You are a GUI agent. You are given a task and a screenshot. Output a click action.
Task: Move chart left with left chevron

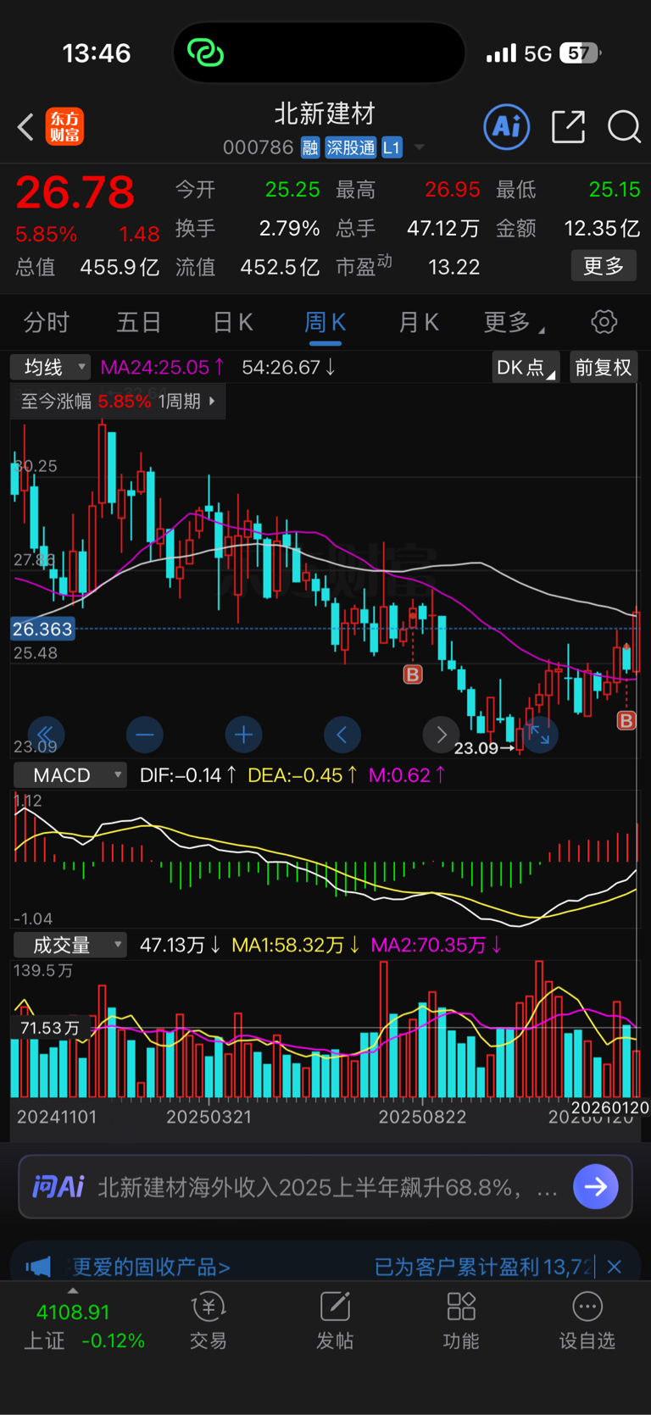342,735
